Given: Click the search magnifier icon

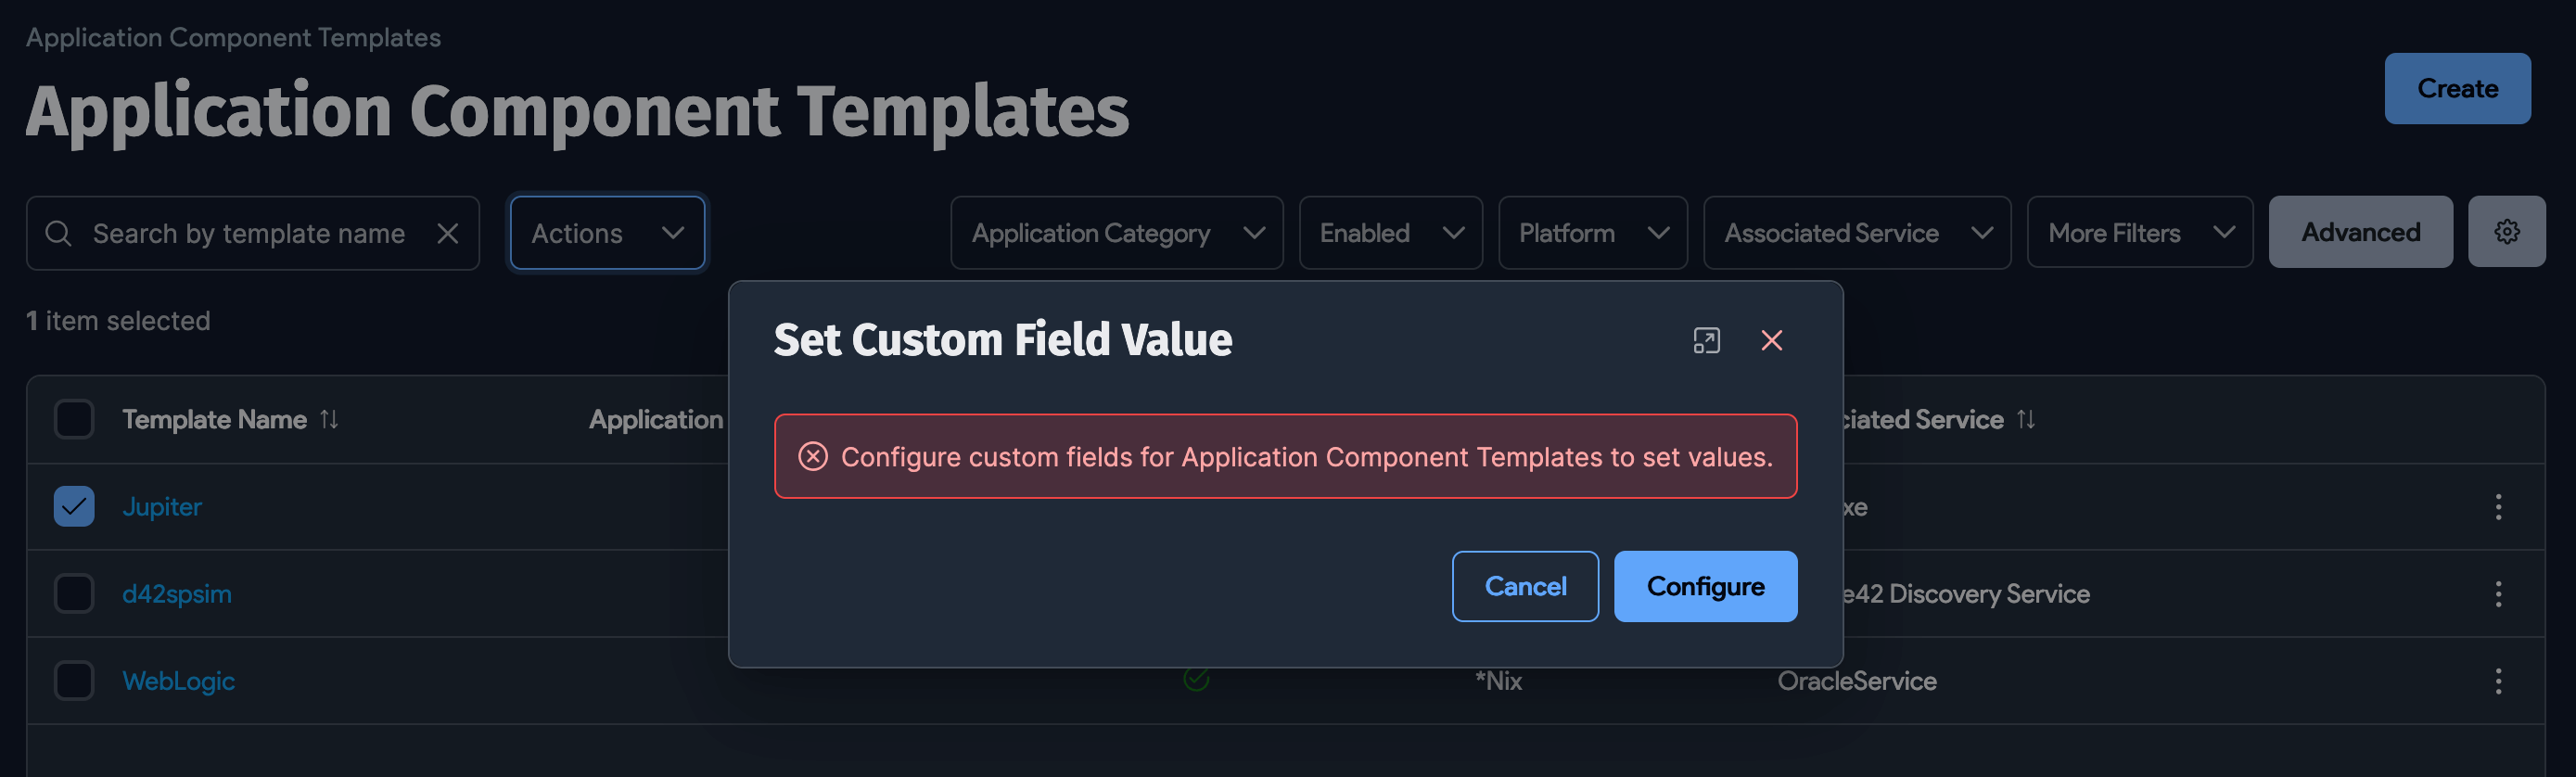Looking at the screenshot, I should coord(59,233).
